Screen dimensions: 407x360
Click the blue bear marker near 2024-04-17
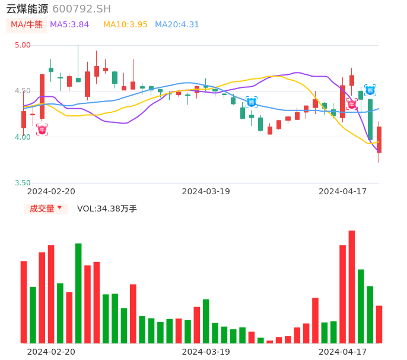[370, 90]
